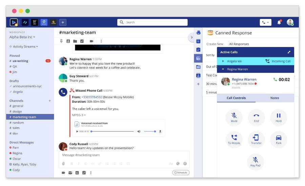Park the current call
305x186 pixels.
pos(278,139)
